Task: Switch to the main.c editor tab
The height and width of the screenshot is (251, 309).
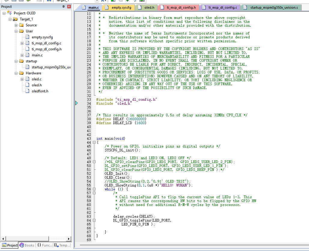Action: click(x=91, y=7)
